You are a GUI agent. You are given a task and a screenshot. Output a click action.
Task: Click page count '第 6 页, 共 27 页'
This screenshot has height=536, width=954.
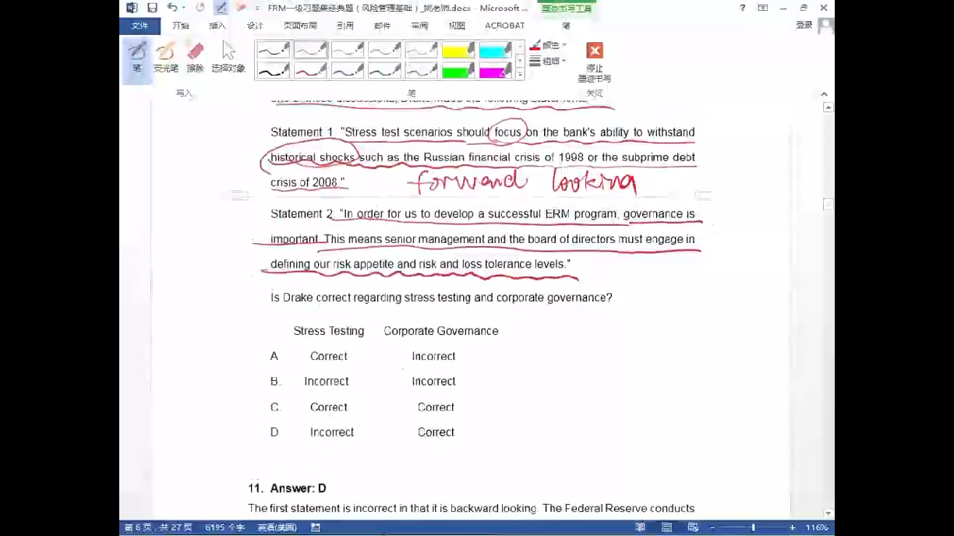point(158,527)
